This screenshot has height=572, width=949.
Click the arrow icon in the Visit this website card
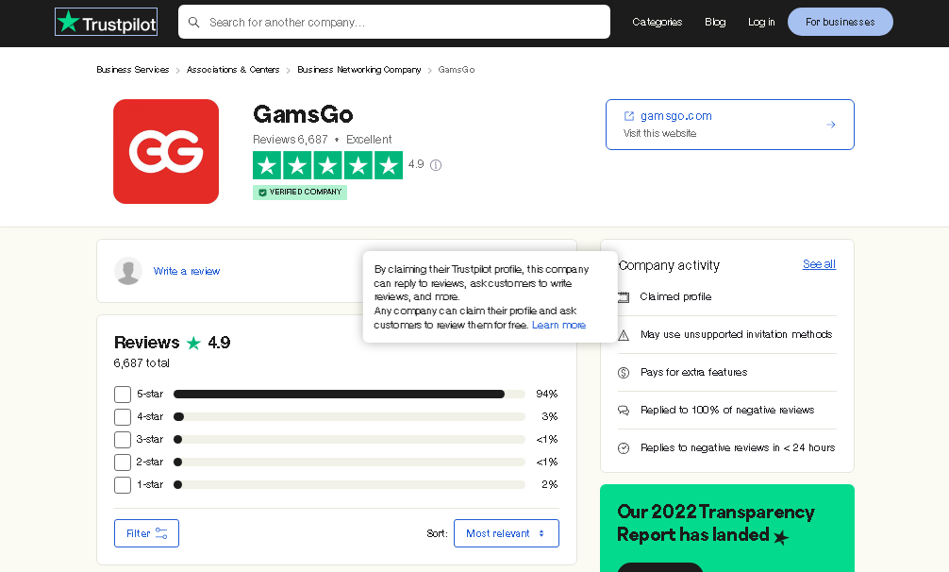pyautogui.click(x=831, y=125)
